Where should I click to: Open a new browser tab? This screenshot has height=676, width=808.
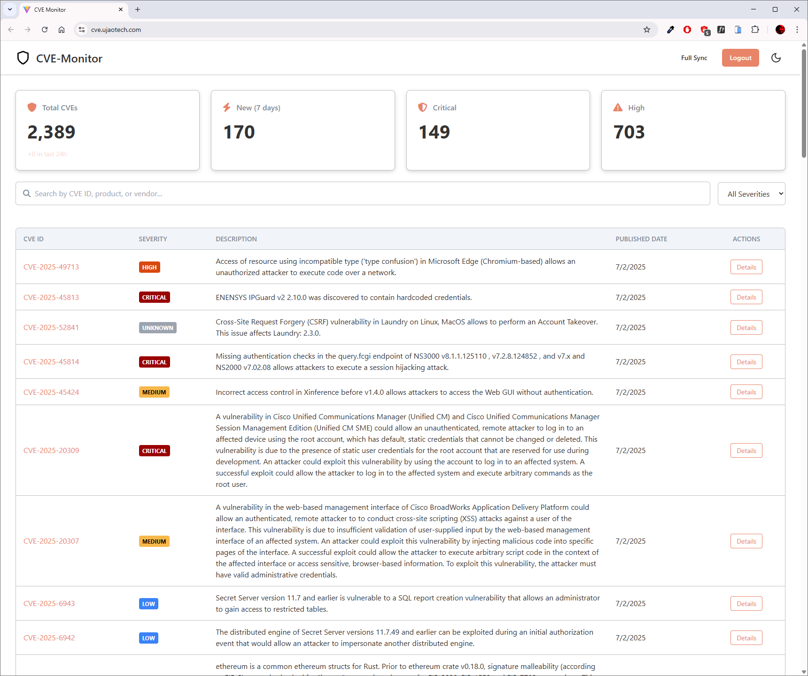[x=138, y=9]
